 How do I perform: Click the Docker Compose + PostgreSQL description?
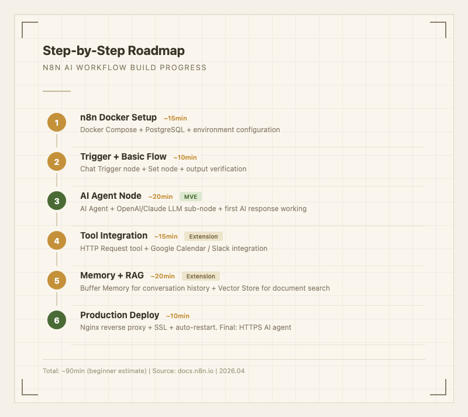(180, 130)
